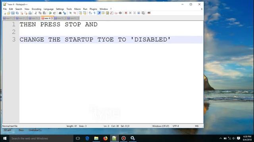The image size is (254, 142).
Task: Click Run a Macro Multiple Times icon
Action: click(x=139, y=13)
